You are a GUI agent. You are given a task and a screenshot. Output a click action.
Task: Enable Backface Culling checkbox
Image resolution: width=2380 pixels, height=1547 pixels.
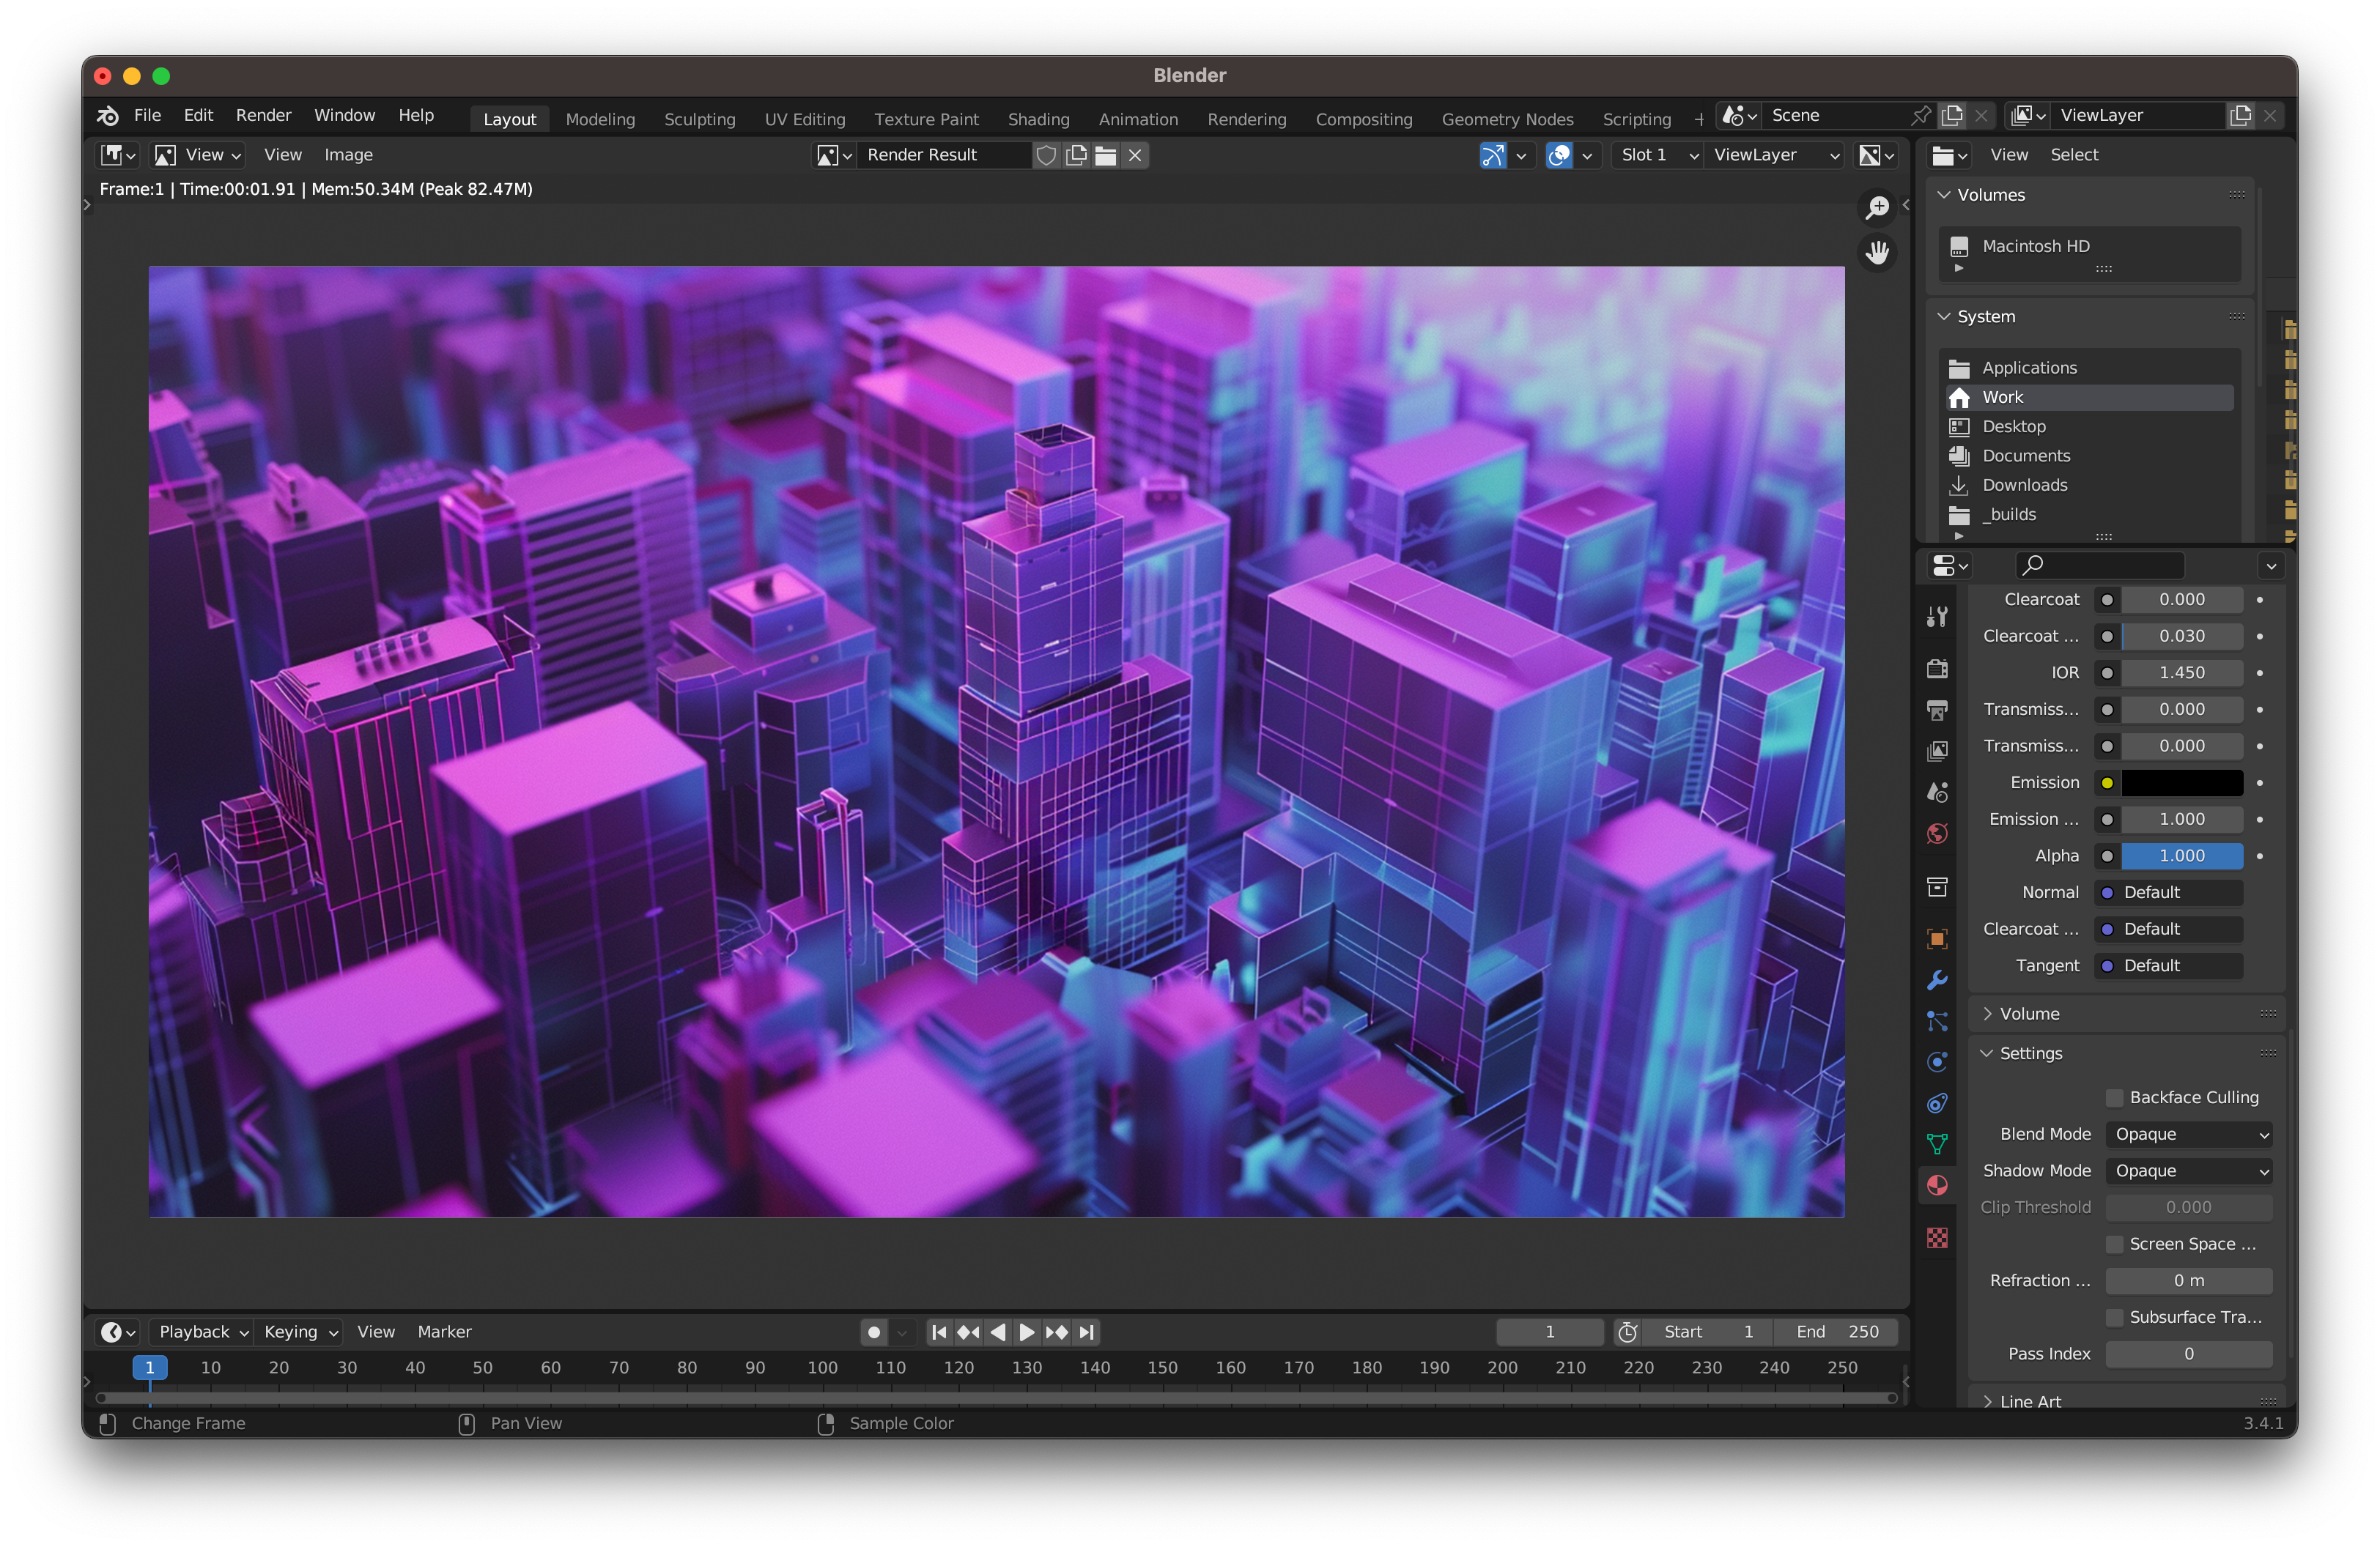tap(2114, 1097)
